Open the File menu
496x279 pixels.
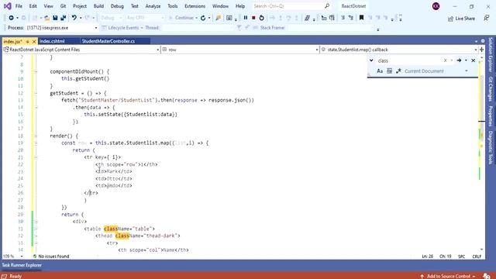point(19,6)
